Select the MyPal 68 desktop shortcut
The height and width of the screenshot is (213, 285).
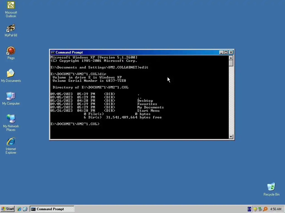tap(11, 30)
